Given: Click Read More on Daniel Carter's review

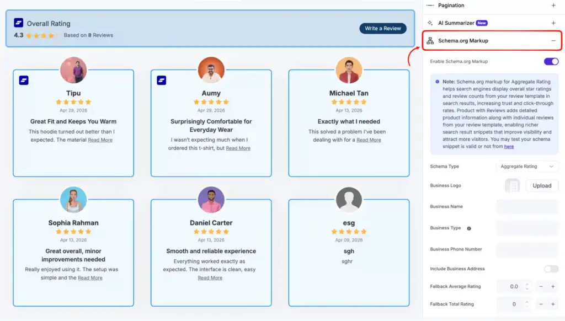Looking at the screenshot, I should (210, 278).
